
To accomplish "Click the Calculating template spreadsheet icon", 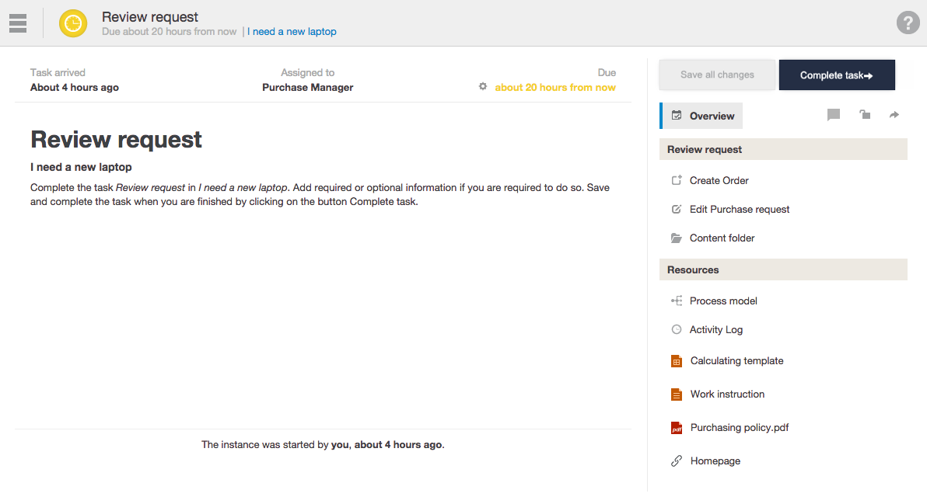I will click(x=677, y=361).
